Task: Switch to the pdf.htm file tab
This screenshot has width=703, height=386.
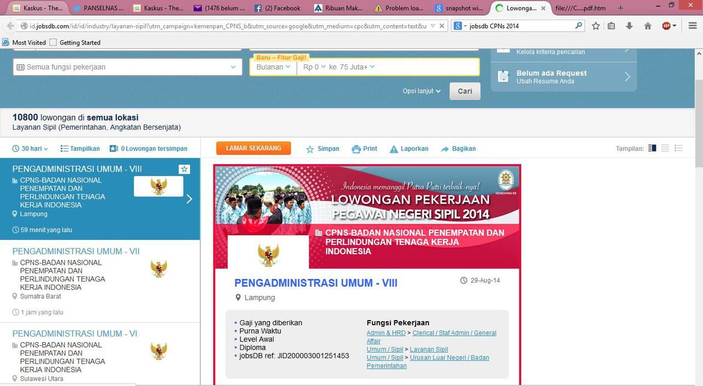Action: coord(581,8)
